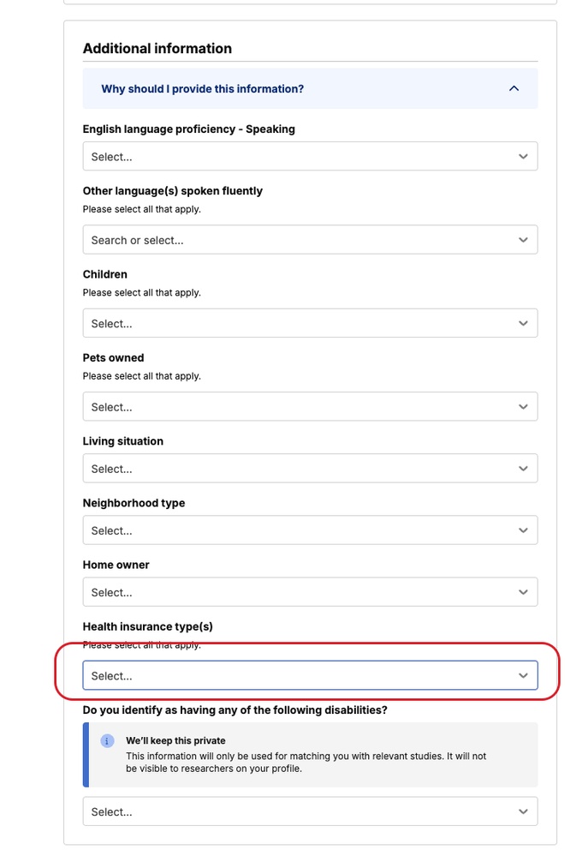Click the info icon beside 'We'll keep this private'
The image size is (576, 856).
point(107,740)
